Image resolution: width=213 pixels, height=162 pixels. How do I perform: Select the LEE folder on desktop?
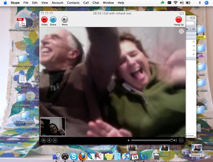201,51
